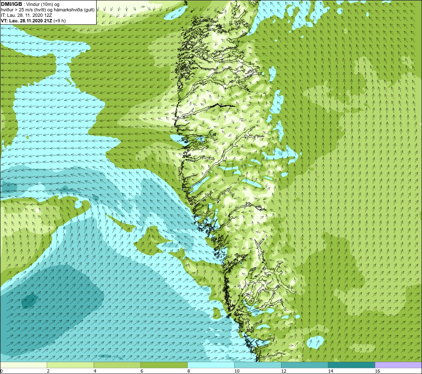Click the 'IT: Lau. 28. 11. 2020 12Z' line

26,15
